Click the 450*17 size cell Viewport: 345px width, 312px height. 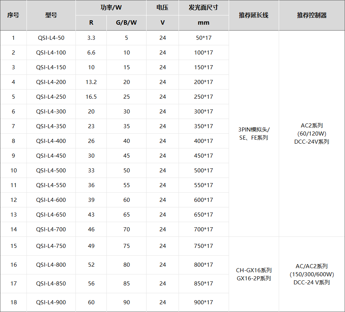[204, 155]
